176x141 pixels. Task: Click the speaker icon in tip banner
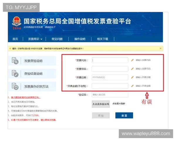coord(10,48)
